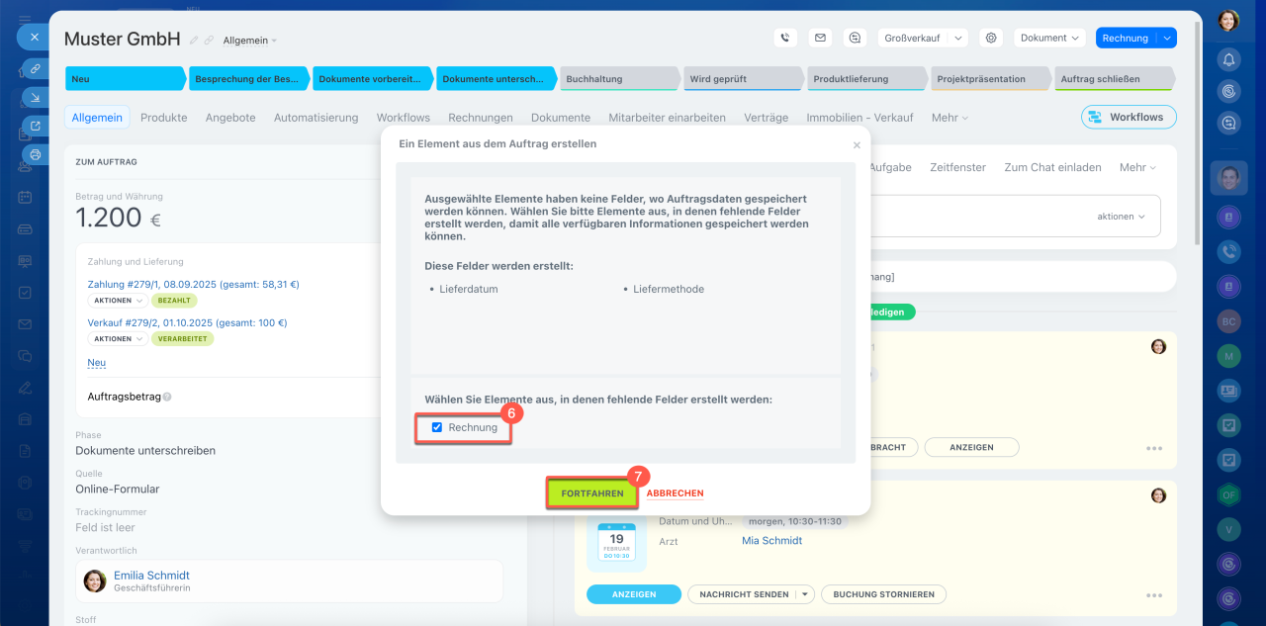Open chat icon next to envelope icon
This screenshot has width=1266, height=626.
pos(855,38)
